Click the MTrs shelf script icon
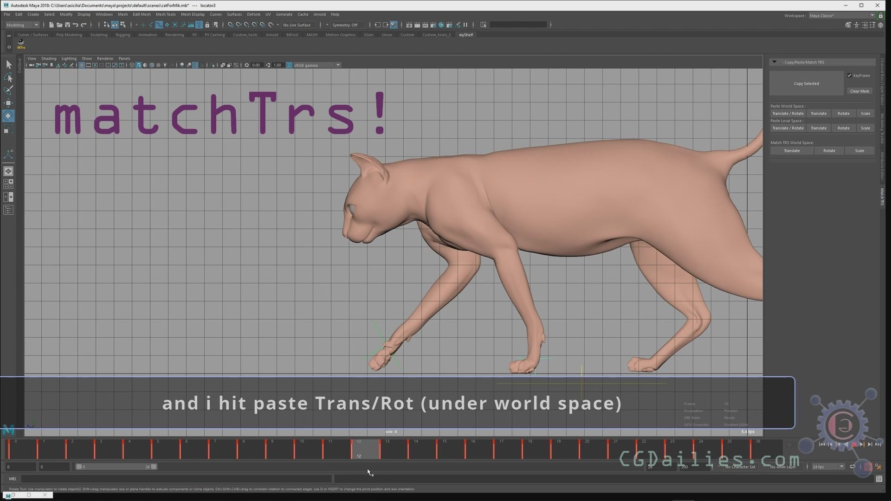Viewport: 891px width, 501px height. (21, 44)
